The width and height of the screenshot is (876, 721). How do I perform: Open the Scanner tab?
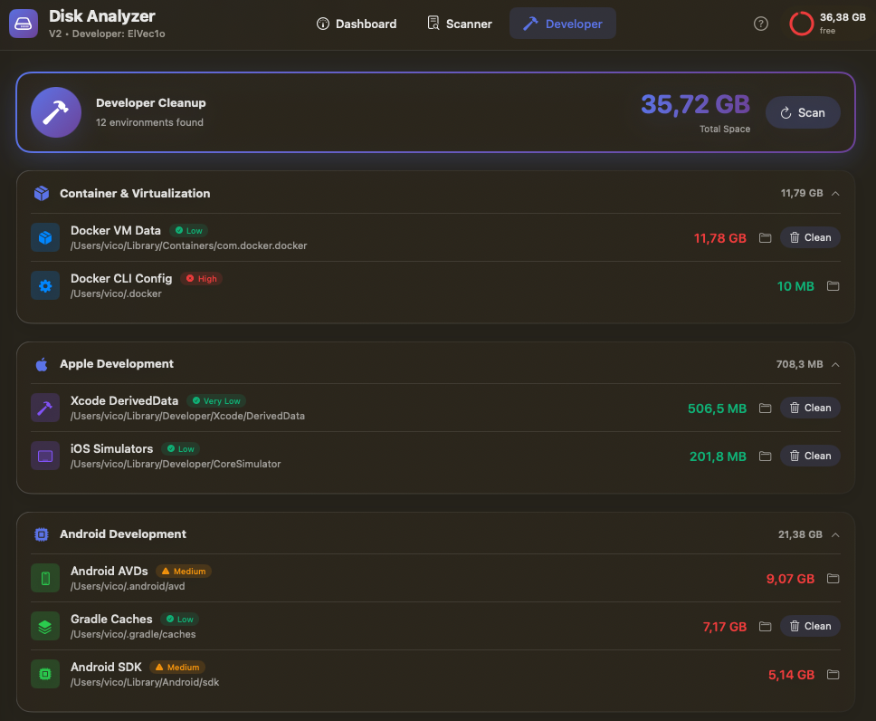(459, 24)
